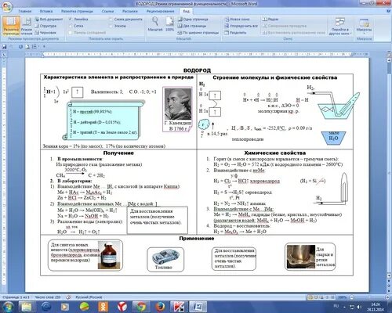Screen dimensions: 392x313
Task: Click Разделить window button
Action: click(x=235, y=33)
